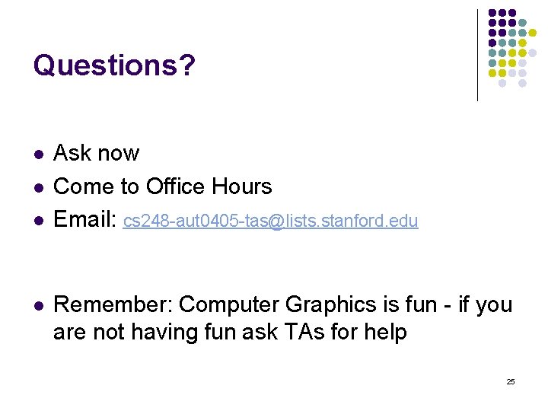Click the leftmost yellow dot in seventh grid row

492,73
